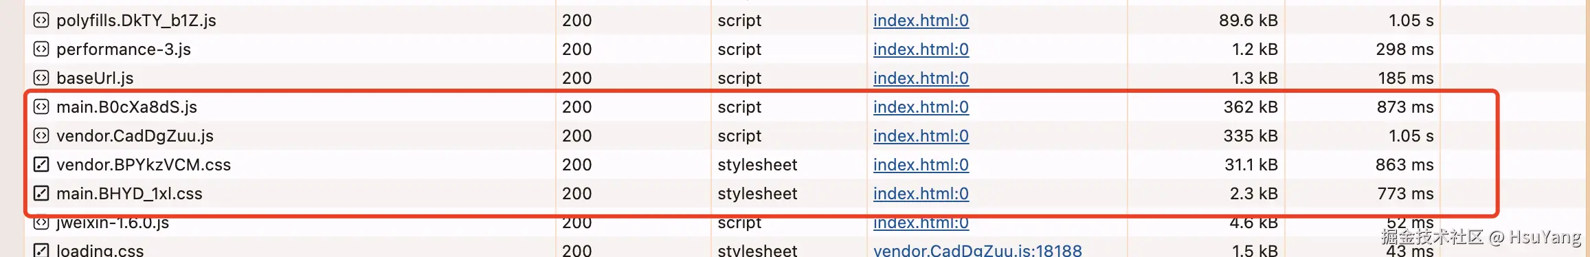Image resolution: width=1590 pixels, height=257 pixels.
Task: Click the 773 ms time cell
Action: (1406, 194)
